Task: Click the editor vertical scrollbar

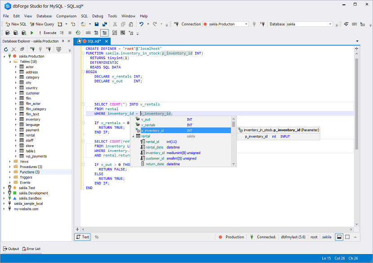Action: click(x=357, y=103)
